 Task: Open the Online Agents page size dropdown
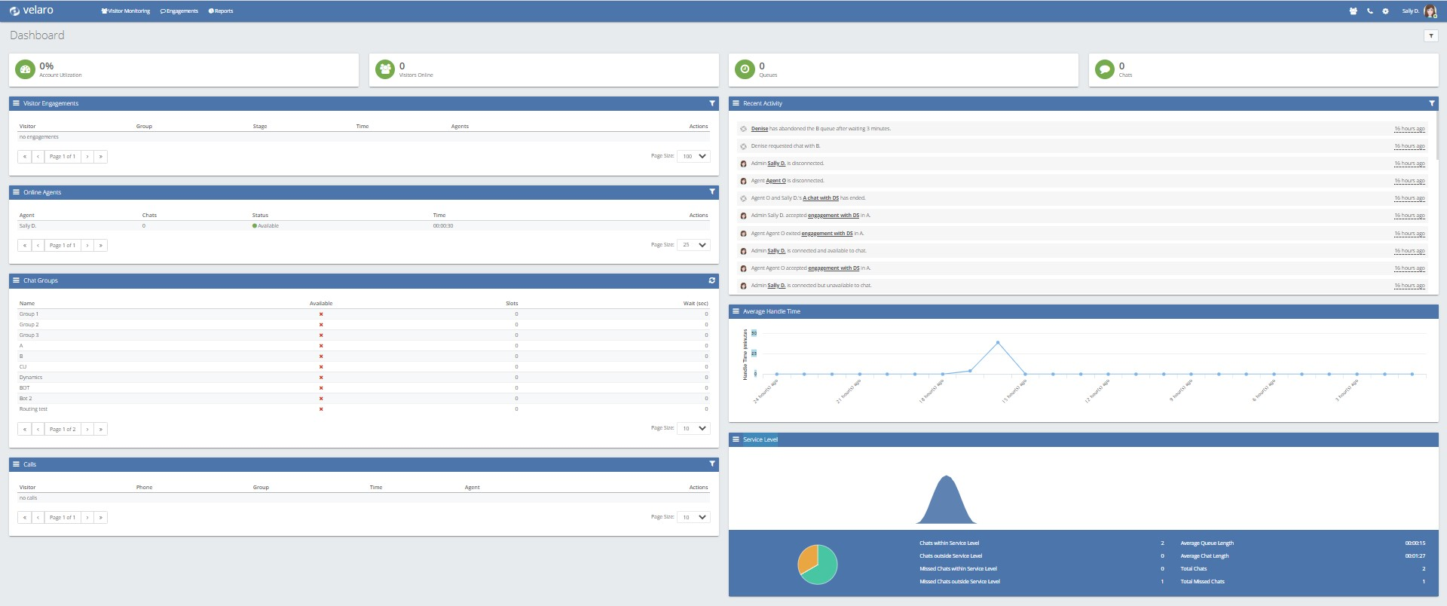(x=693, y=245)
